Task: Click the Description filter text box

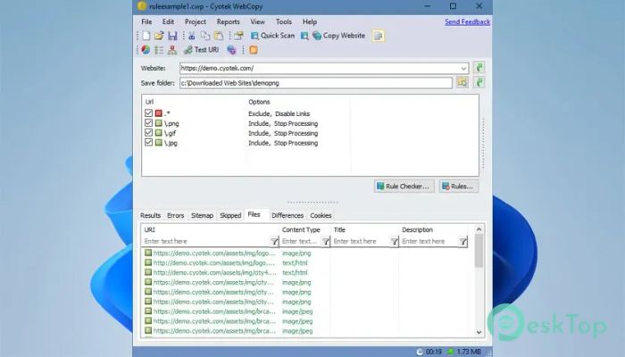Action: [429, 242]
